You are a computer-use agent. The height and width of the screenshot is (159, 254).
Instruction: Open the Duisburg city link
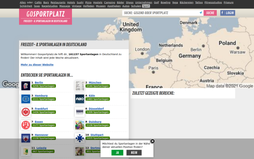pyautogui.click(x=95, y=122)
